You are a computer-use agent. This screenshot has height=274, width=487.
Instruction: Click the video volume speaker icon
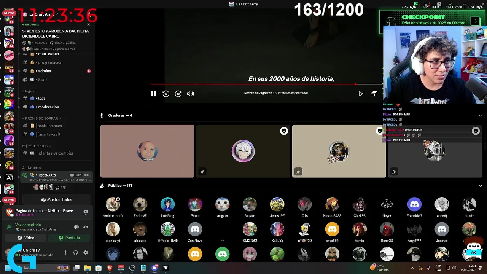[191, 94]
